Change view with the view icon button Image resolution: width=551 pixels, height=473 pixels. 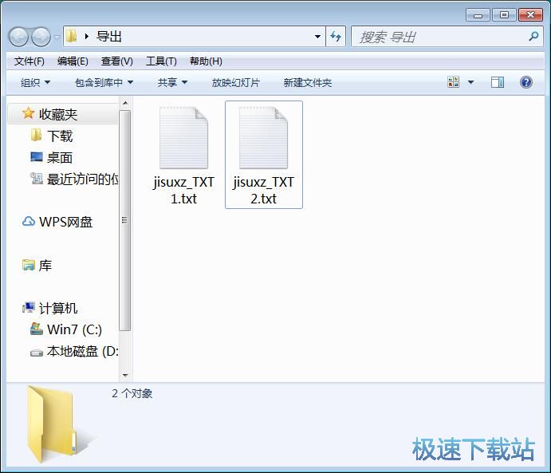click(453, 83)
